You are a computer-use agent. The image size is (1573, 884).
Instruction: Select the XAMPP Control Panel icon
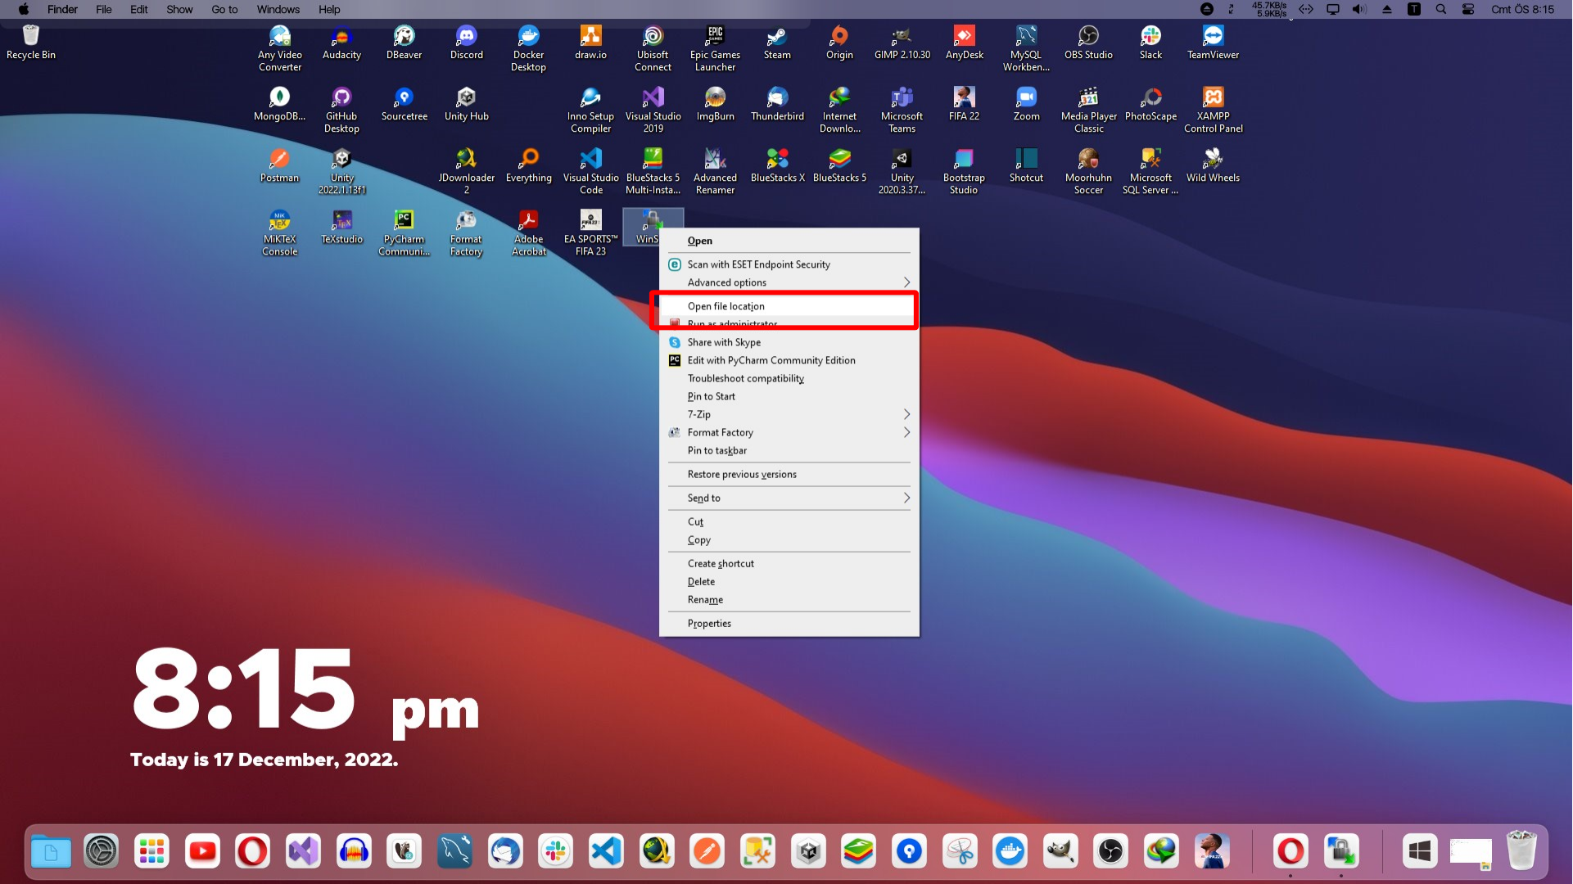point(1213,110)
